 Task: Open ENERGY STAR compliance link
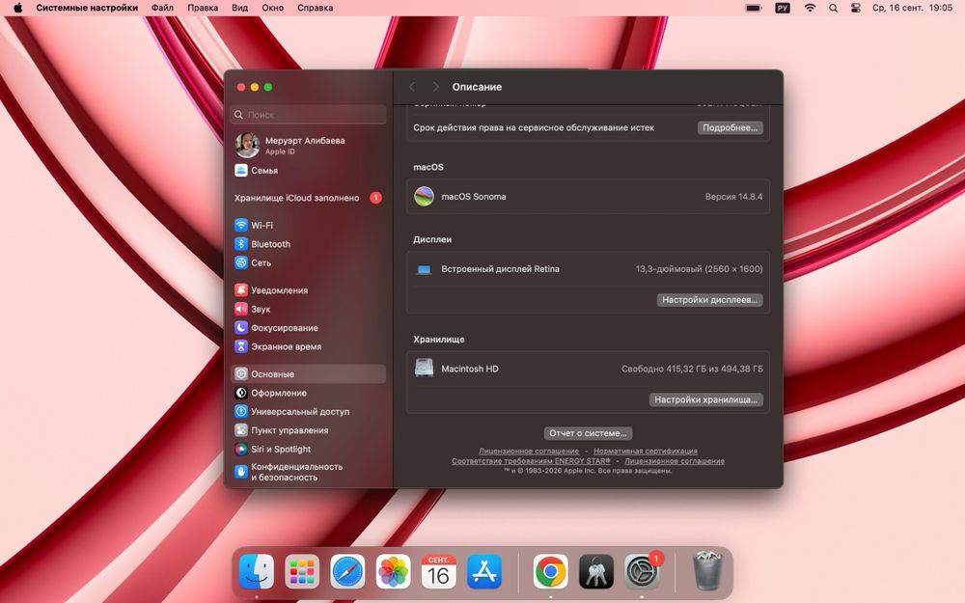point(531,461)
